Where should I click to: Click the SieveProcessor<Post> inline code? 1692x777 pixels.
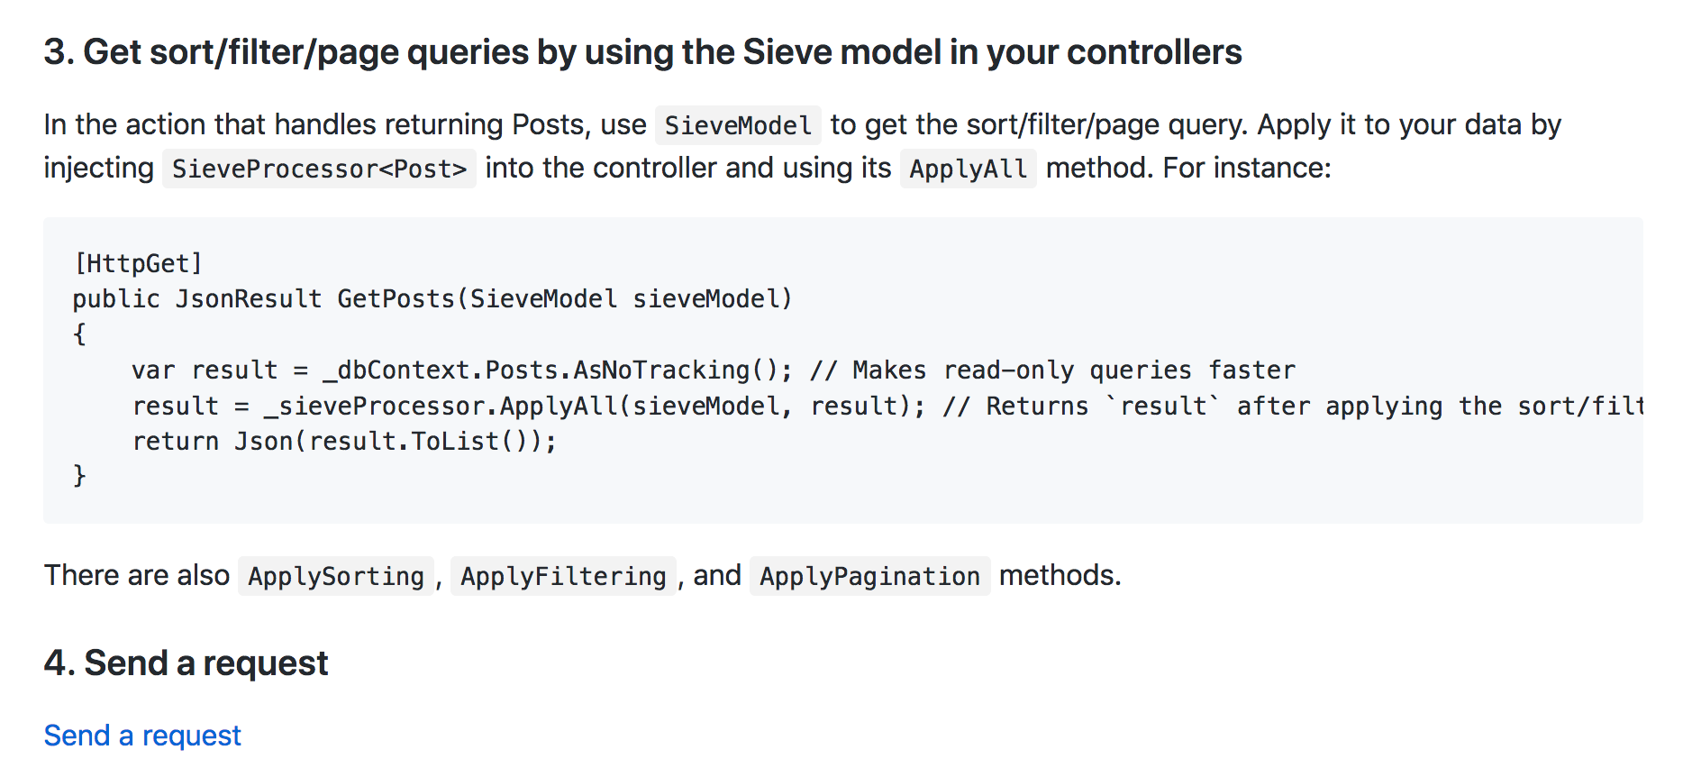coord(319,169)
